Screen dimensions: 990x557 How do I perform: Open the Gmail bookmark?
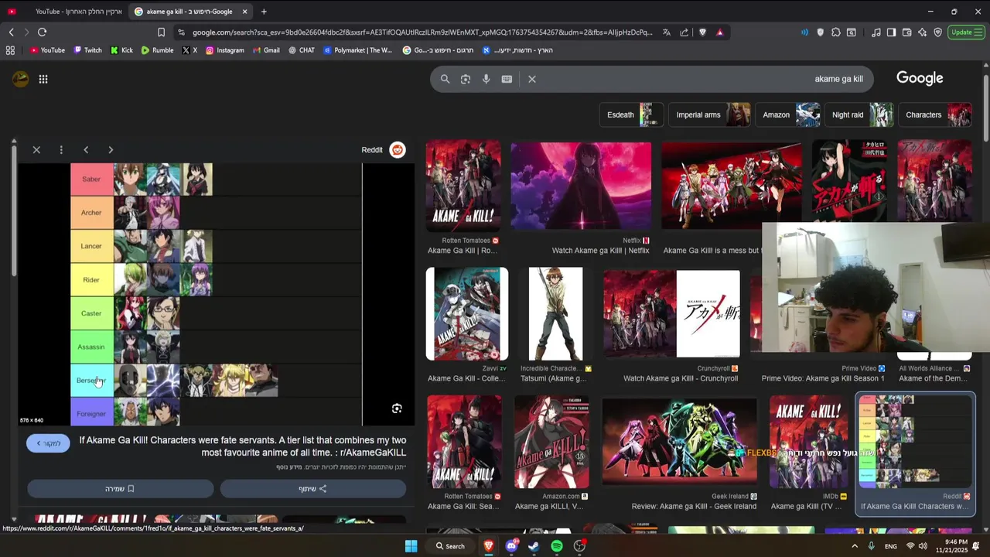265,50
